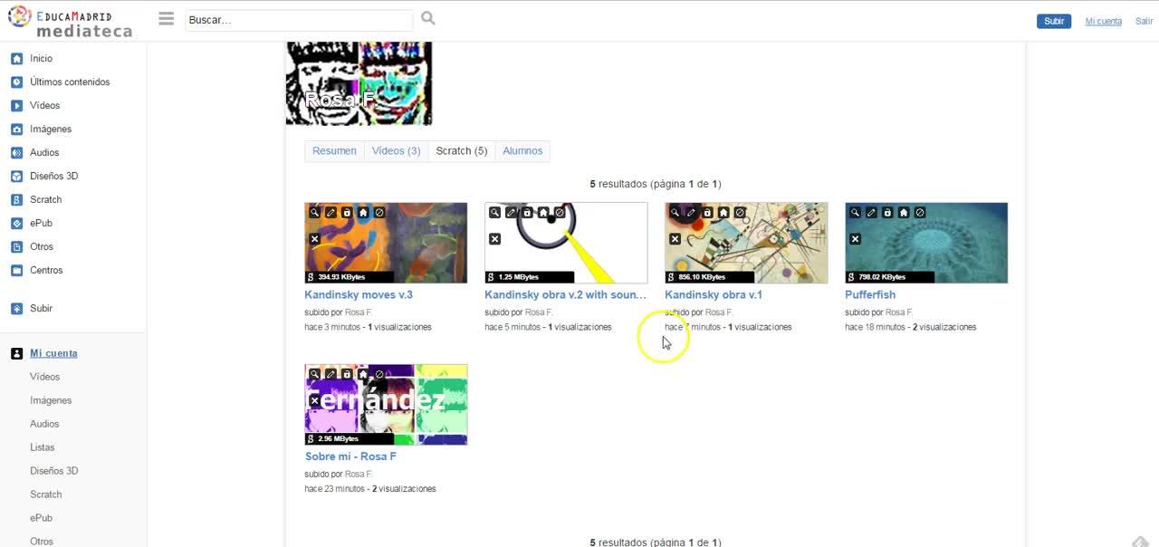Open the hamburger menu beside the logo
Viewport: 1159px width, 547px height.
166,18
